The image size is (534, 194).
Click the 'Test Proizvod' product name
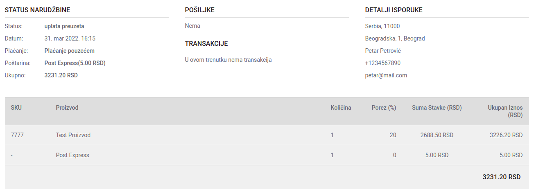coord(73,135)
